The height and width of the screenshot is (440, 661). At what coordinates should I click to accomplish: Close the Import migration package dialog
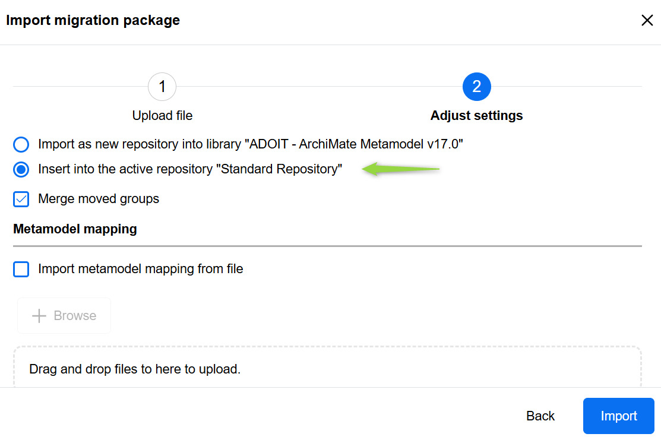coord(647,21)
